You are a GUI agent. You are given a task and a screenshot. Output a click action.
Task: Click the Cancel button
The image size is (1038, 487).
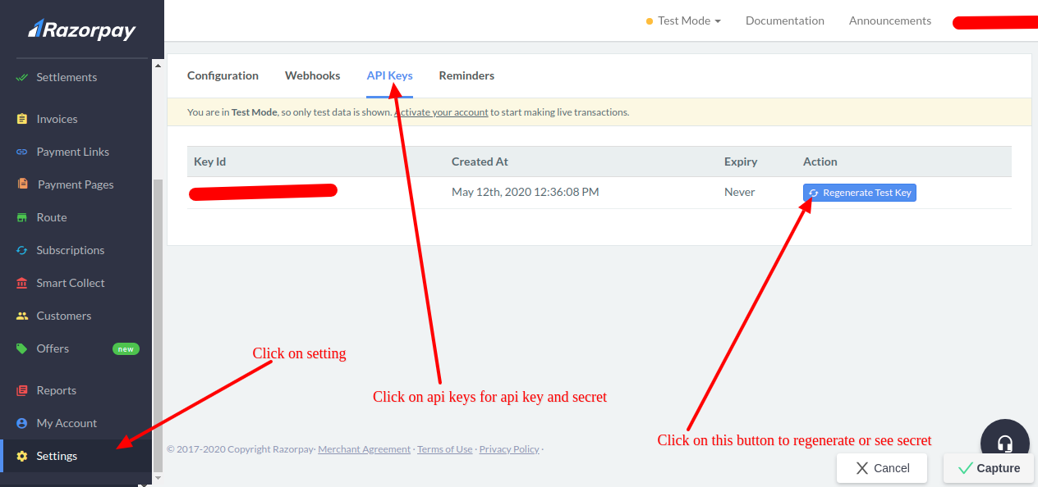[882, 468]
